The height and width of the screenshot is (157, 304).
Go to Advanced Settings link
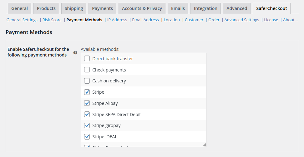click(242, 20)
